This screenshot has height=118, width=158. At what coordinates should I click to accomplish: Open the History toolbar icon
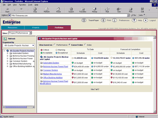point(95,9)
